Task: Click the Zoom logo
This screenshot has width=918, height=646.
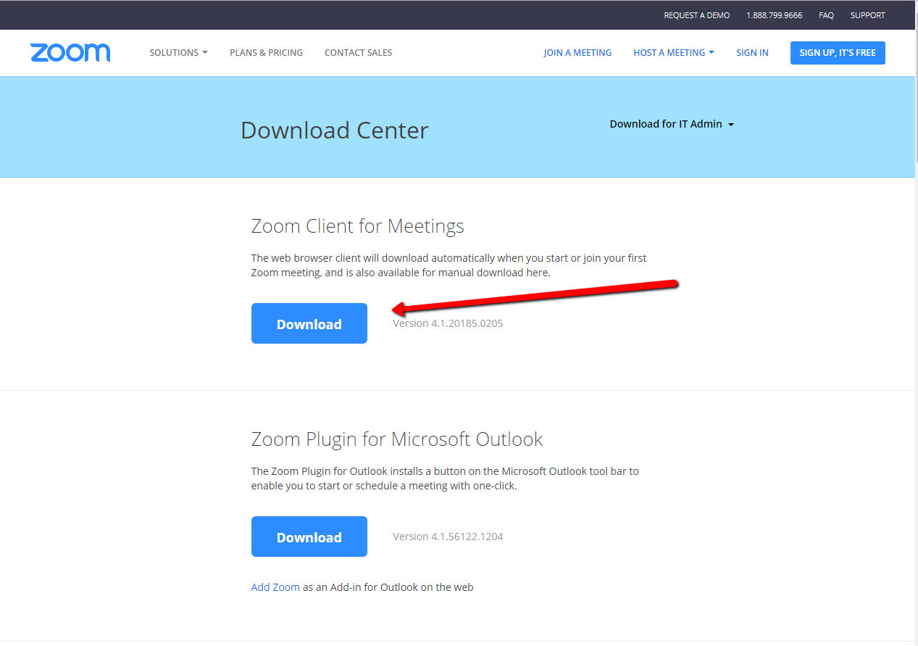Action: click(70, 52)
